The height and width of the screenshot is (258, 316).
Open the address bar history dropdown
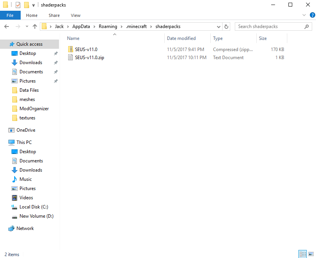coord(219,26)
